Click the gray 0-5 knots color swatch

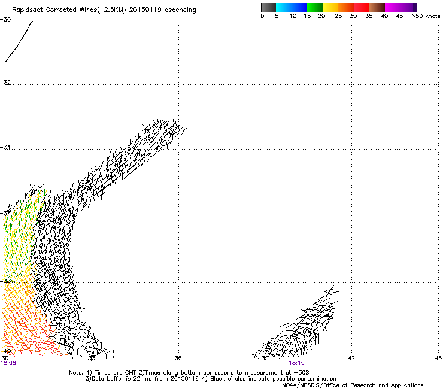coord(268,7)
